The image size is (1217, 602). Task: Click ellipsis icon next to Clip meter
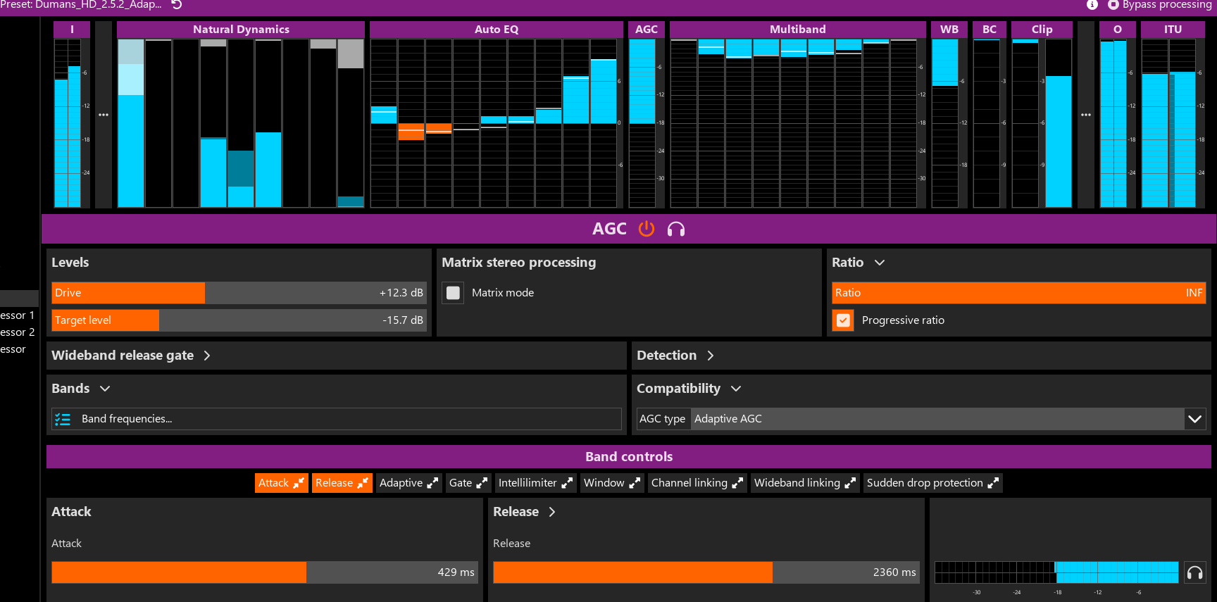click(1086, 115)
